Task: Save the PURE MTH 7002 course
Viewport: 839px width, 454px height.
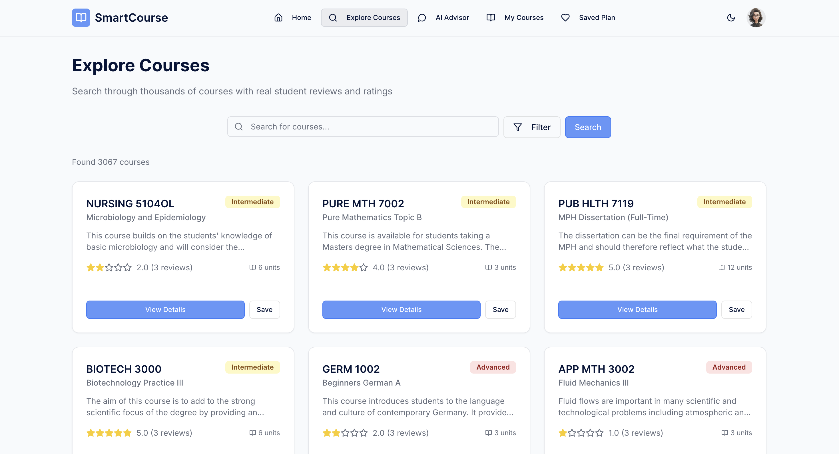Action: pos(500,310)
